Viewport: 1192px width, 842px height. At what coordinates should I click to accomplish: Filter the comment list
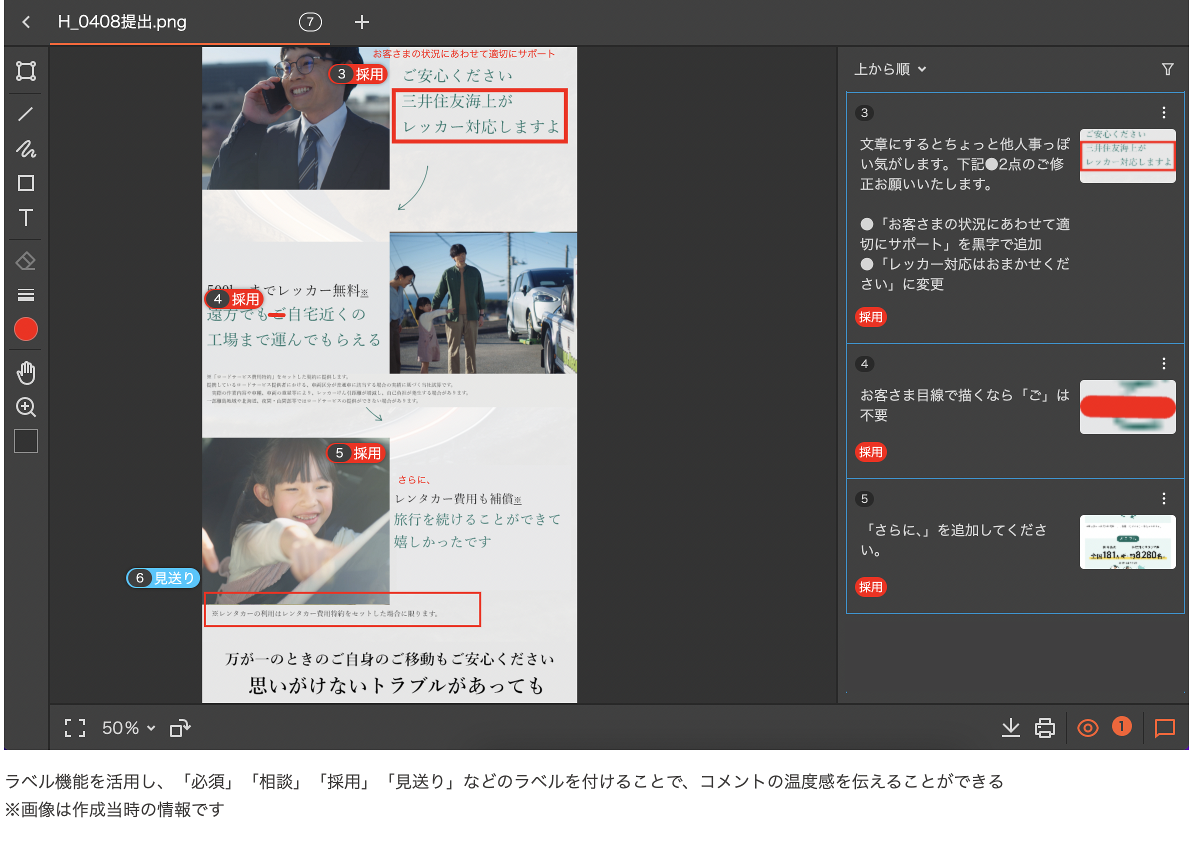[1167, 69]
